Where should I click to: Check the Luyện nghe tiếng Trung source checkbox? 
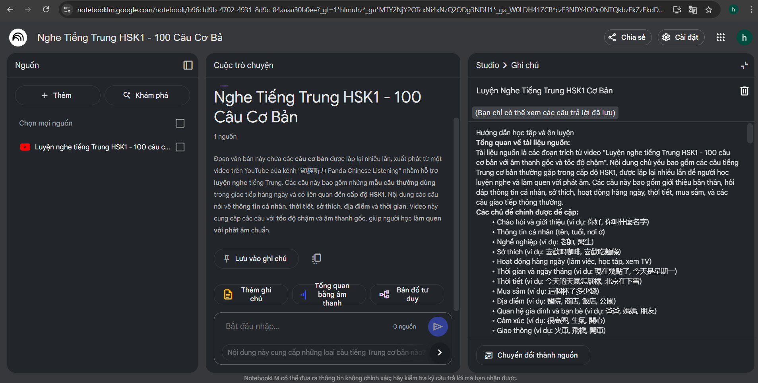[x=180, y=147]
